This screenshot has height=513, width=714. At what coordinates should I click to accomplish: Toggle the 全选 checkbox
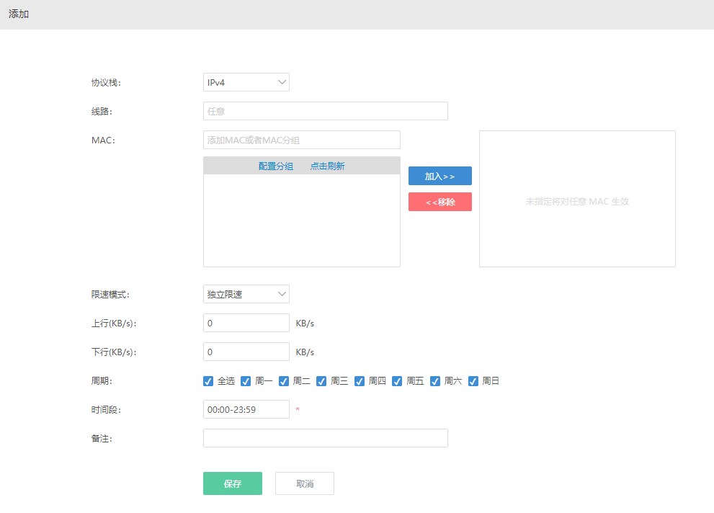point(208,381)
